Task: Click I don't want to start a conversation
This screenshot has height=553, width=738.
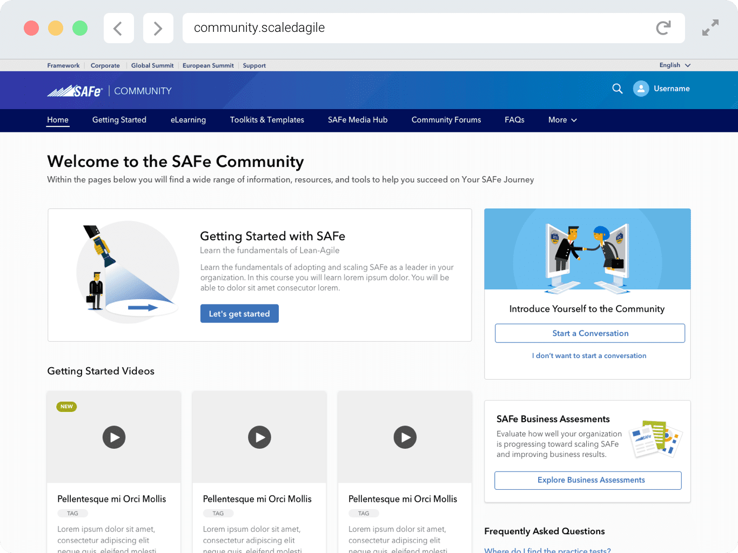Action: tap(589, 355)
